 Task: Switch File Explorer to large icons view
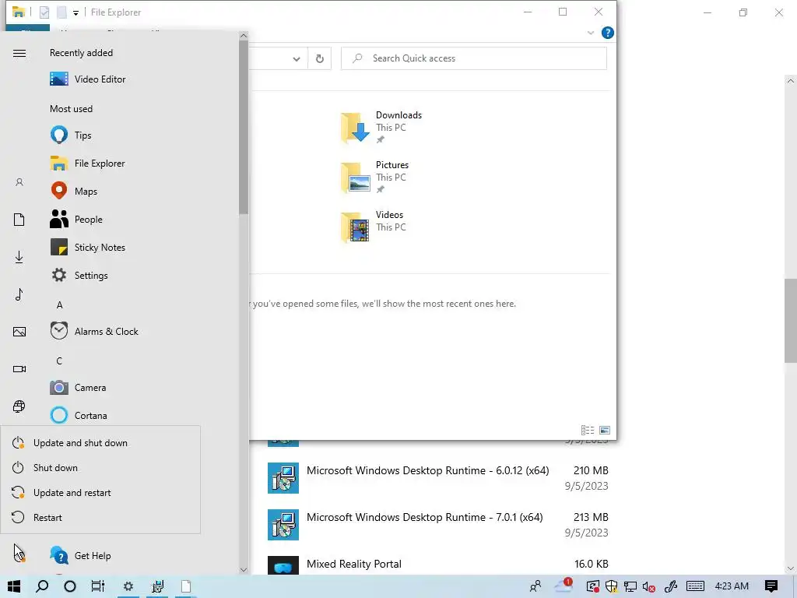point(605,430)
